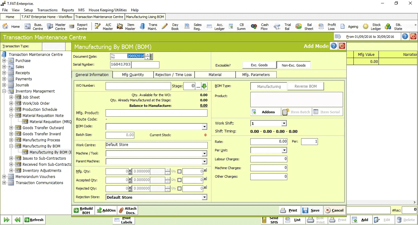
Task: Click the WO Number input field
Action: (138, 86)
